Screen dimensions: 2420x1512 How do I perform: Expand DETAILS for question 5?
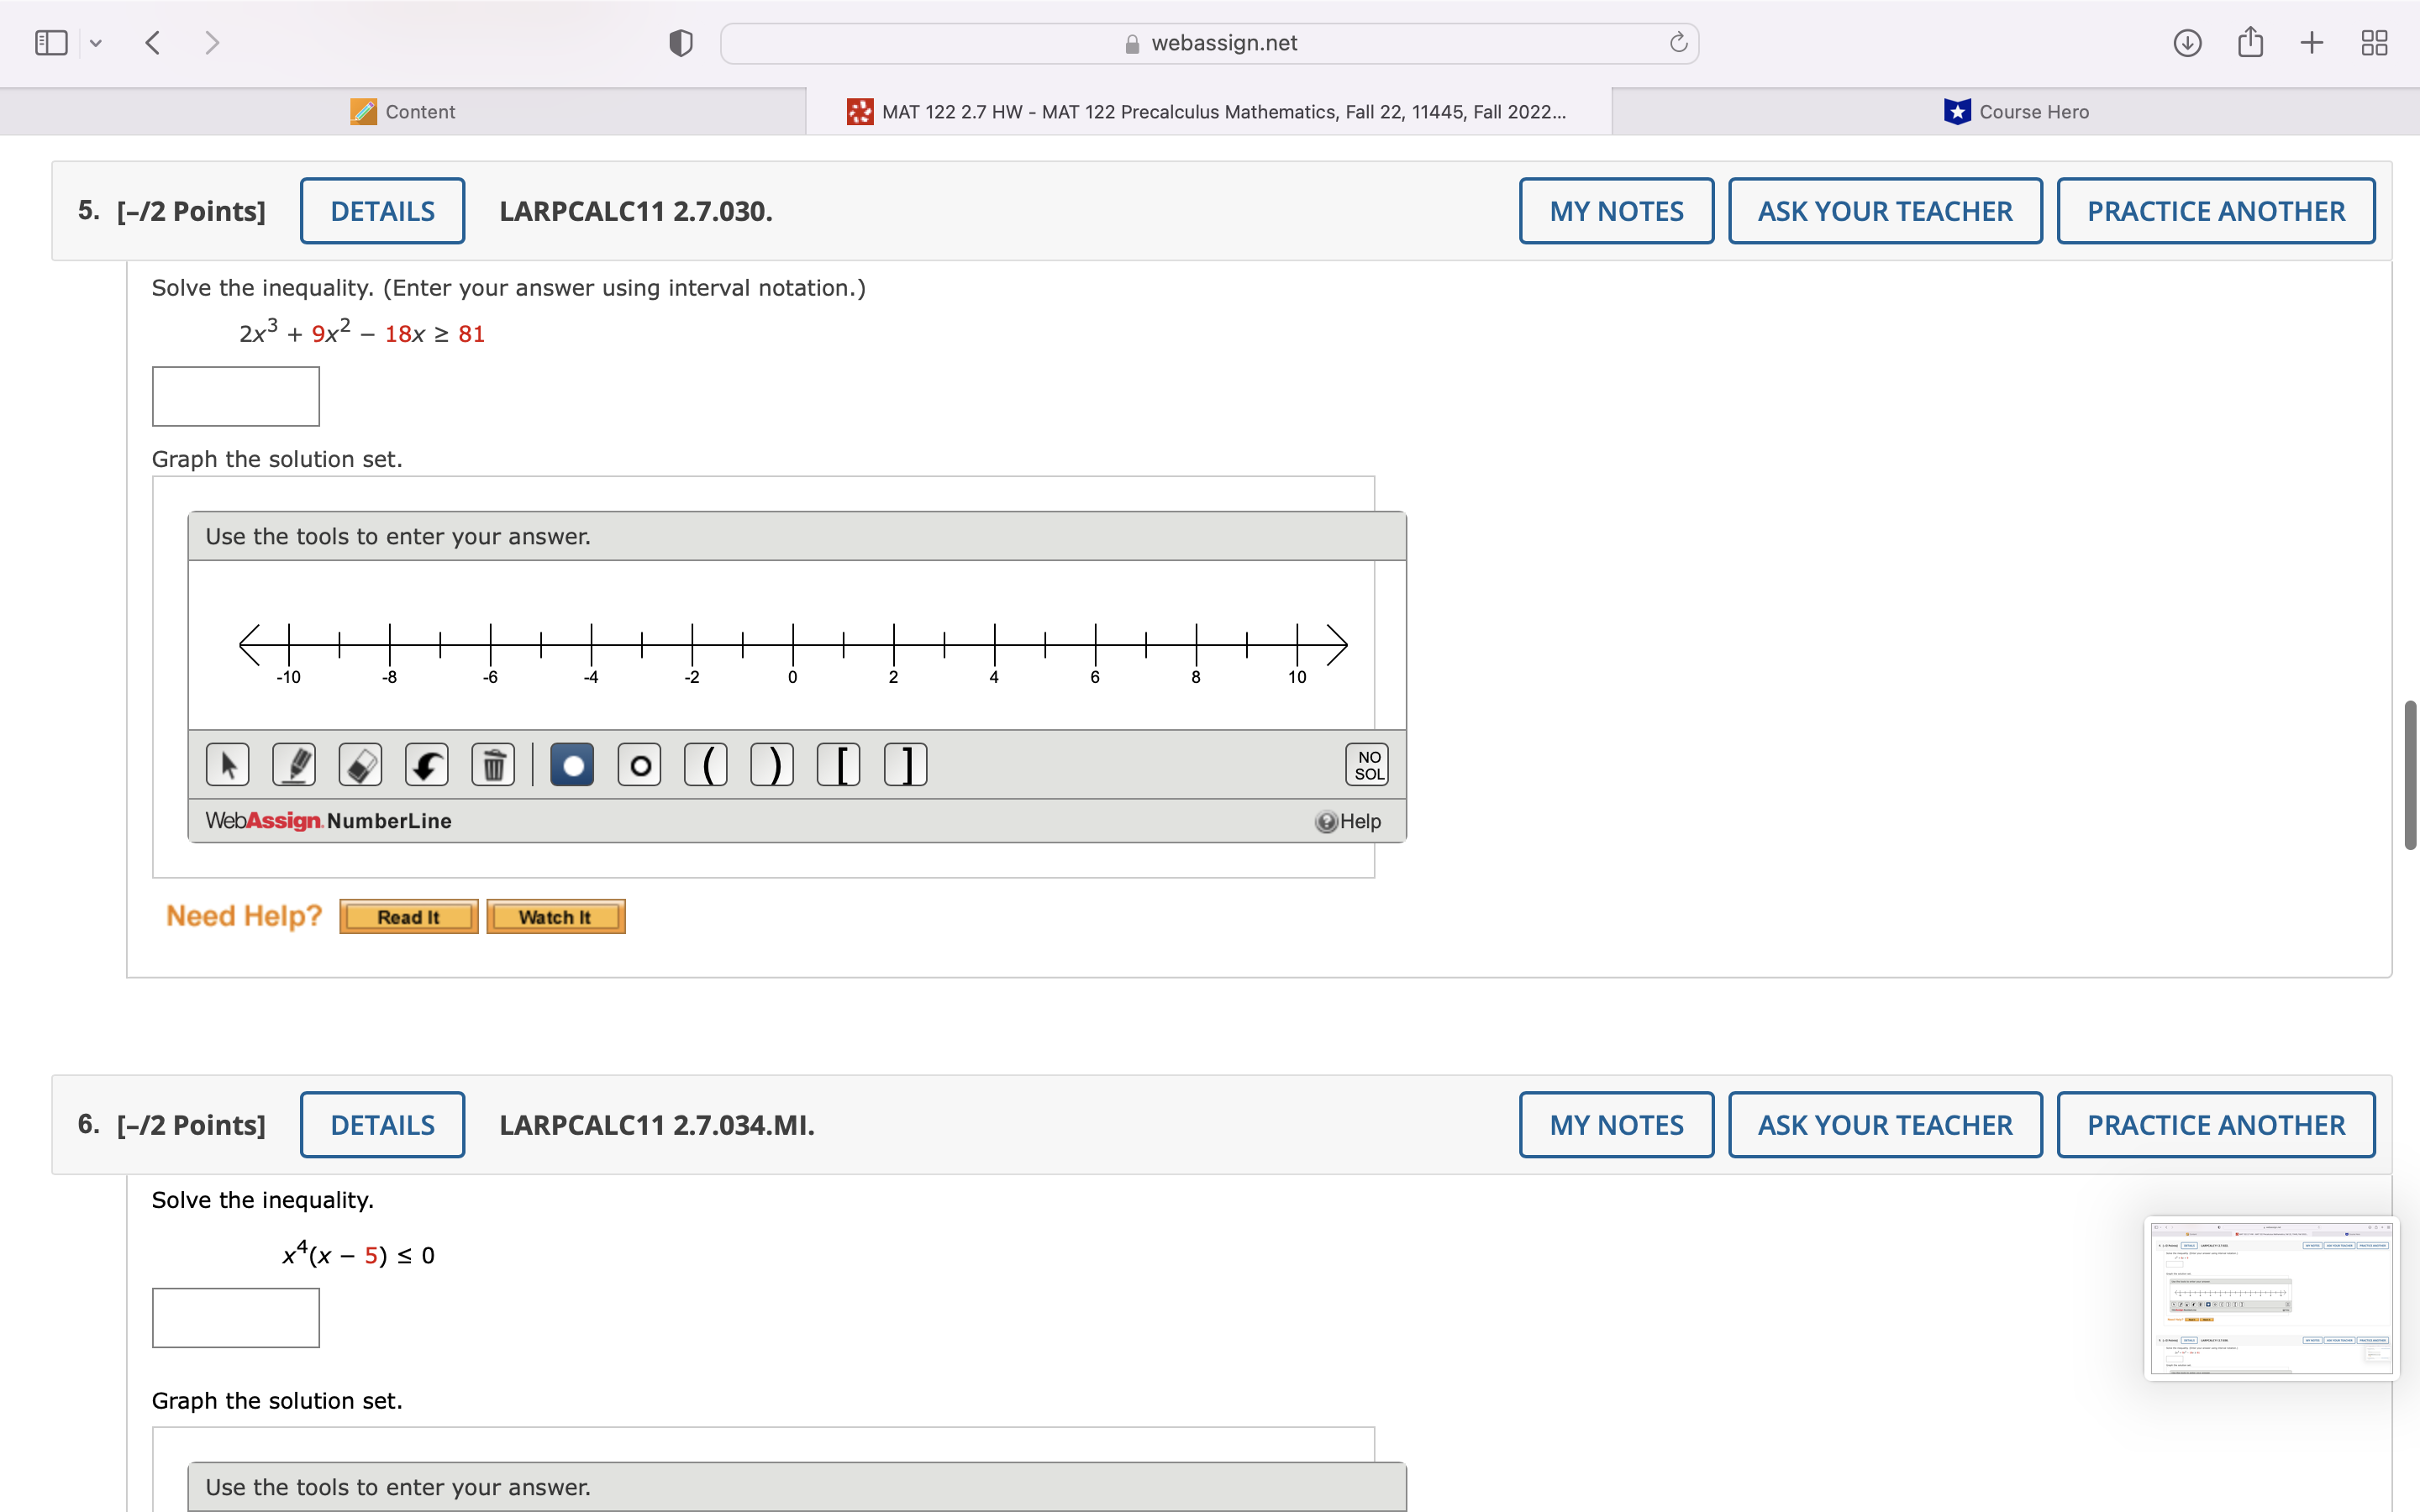pyautogui.click(x=382, y=211)
